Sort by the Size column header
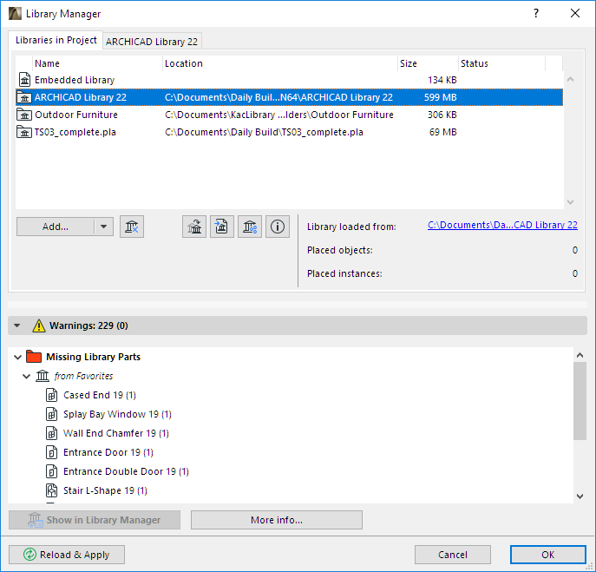This screenshot has height=572, width=596. point(428,63)
